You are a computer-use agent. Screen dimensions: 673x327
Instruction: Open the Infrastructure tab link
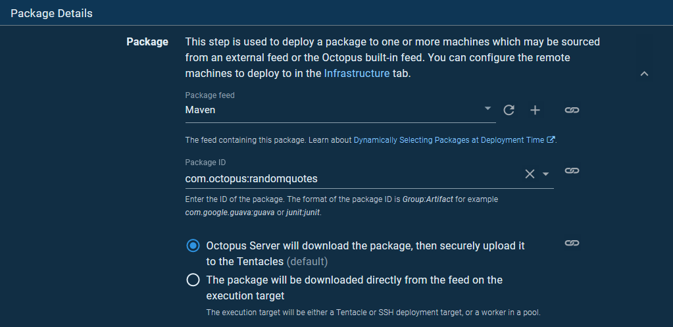[x=357, y=73]
